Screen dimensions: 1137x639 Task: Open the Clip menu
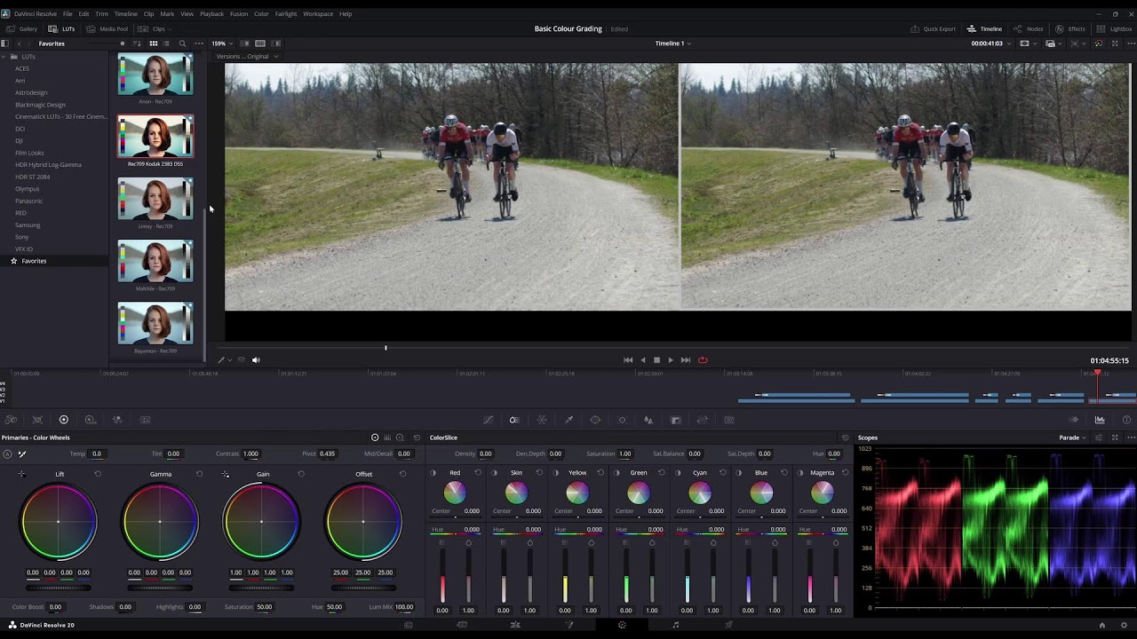click(x=148, y=14)
